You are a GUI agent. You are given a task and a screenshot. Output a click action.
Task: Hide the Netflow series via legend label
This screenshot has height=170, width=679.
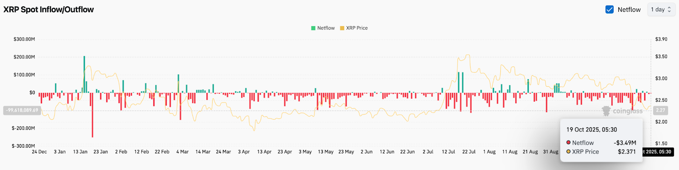pos(326,28)
